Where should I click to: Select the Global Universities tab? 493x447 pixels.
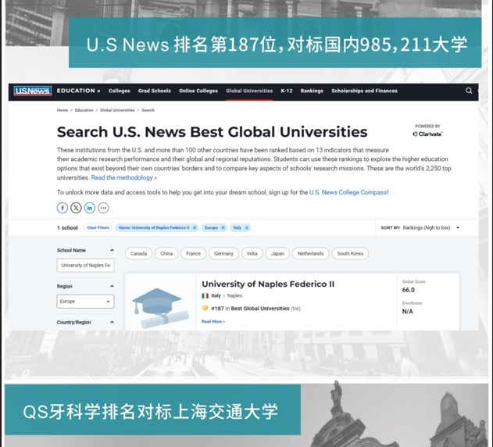tap(249, 91)
